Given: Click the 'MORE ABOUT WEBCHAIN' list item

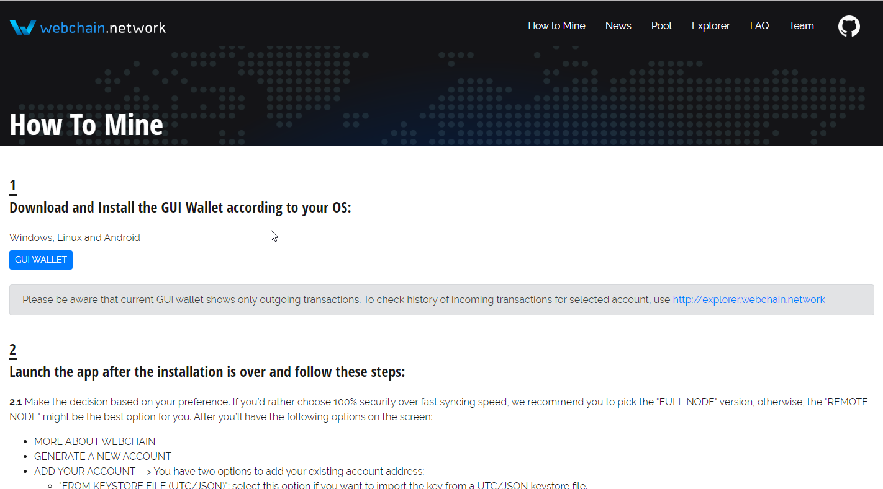Looking at the screenshot, I should pos(95,441).
